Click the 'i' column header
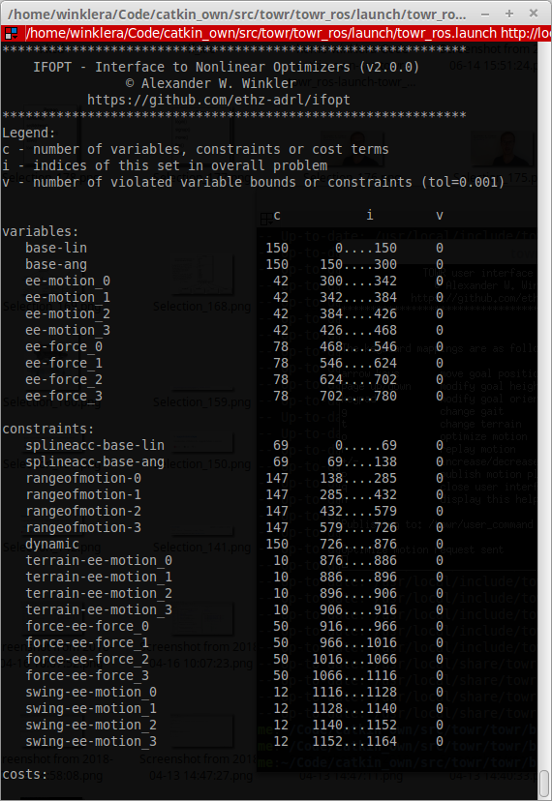The image size is (552, 801). [369, 215]
